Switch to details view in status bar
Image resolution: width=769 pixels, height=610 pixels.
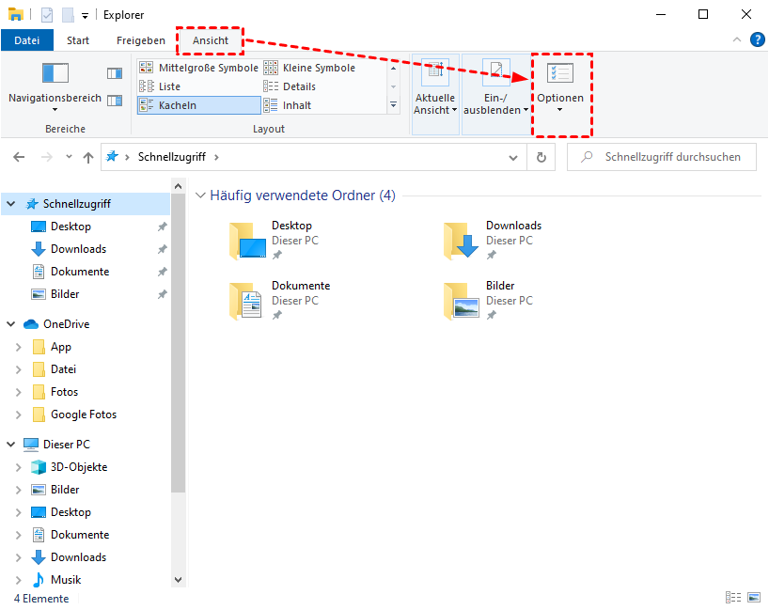[733, 597]
